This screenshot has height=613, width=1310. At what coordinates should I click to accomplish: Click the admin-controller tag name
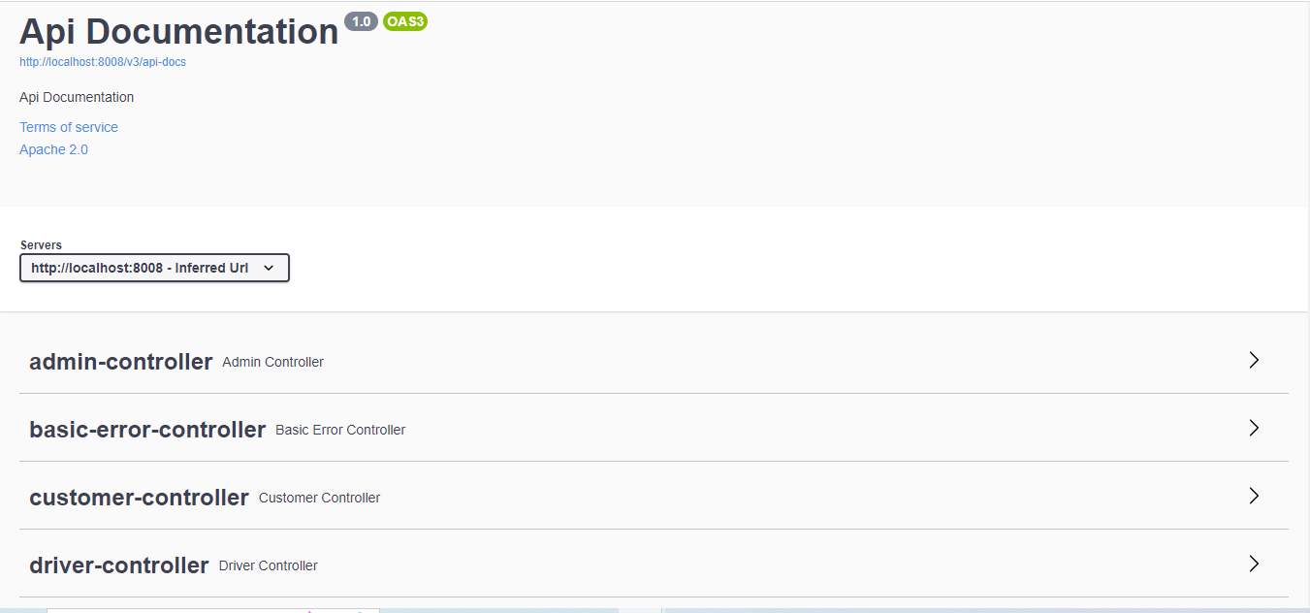pyautogui.click(x=121, y=362)
